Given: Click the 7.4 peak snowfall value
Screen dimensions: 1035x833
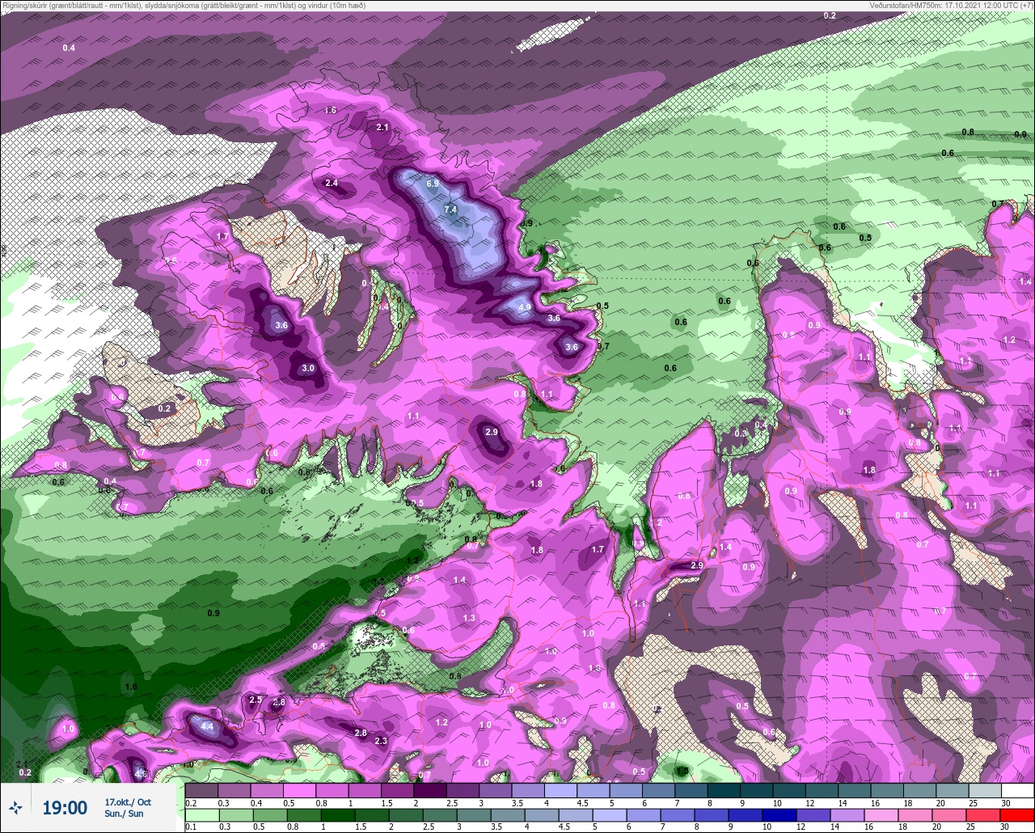Looking at the screenshot, I should [450, 209].
